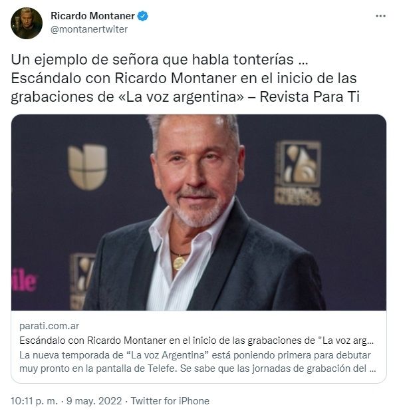Click the man's face in the card image
The width and height of the screenshot is (397, 417).
click(x=198, y=173)
